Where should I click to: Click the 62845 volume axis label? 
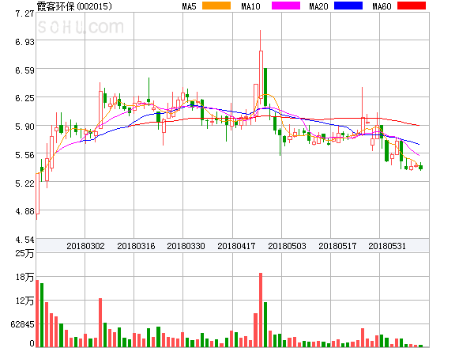(22, 324)
